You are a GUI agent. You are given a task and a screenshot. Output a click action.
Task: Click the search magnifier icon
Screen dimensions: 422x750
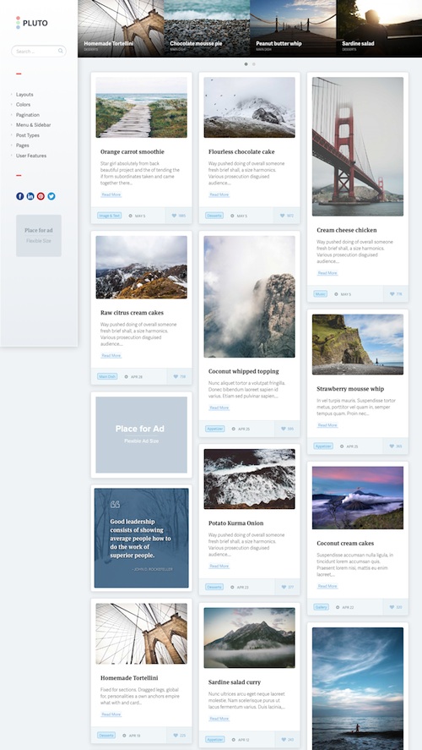pyautogui.click(x=61, y=51)
